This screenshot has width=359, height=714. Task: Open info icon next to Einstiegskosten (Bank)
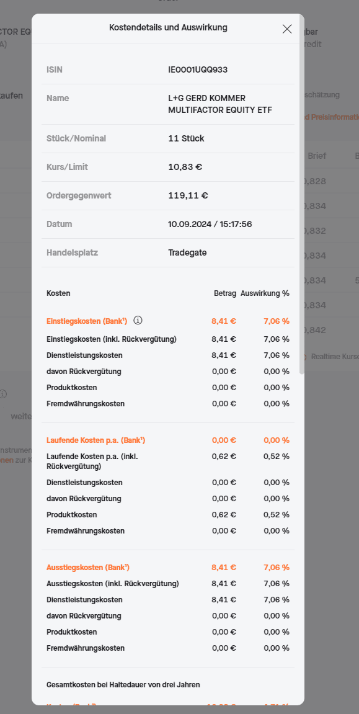click(138, 321)
